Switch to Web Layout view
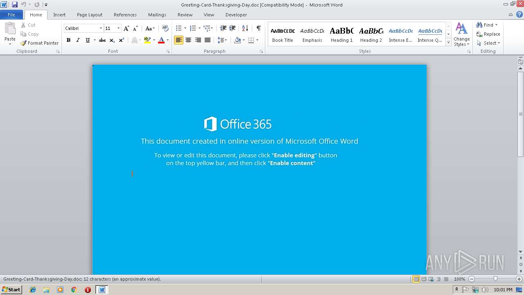Screen dimensions: 524x295 tap(431, 279)
